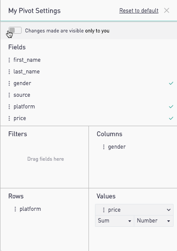Toggle the visible only to you switch

pos(15,30)
